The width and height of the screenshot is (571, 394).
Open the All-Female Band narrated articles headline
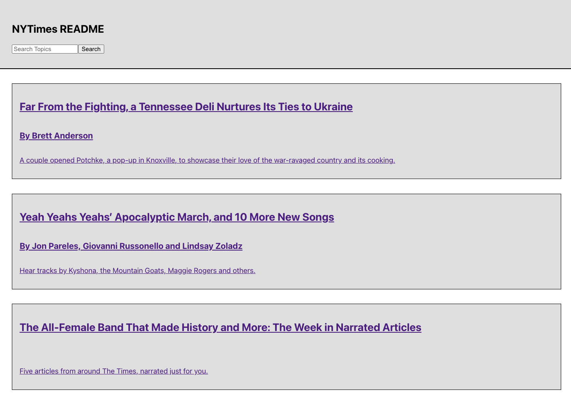(220, 327)
